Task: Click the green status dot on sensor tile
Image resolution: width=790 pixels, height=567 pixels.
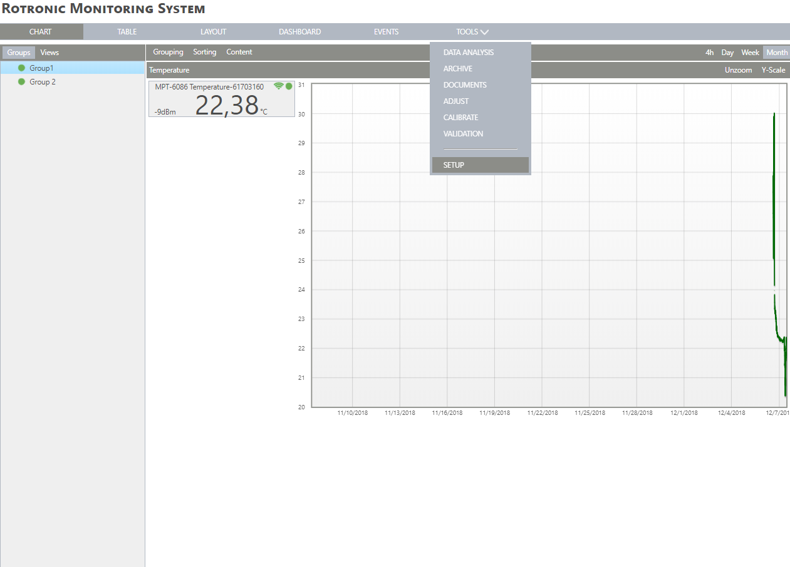Action: (289, 86)
